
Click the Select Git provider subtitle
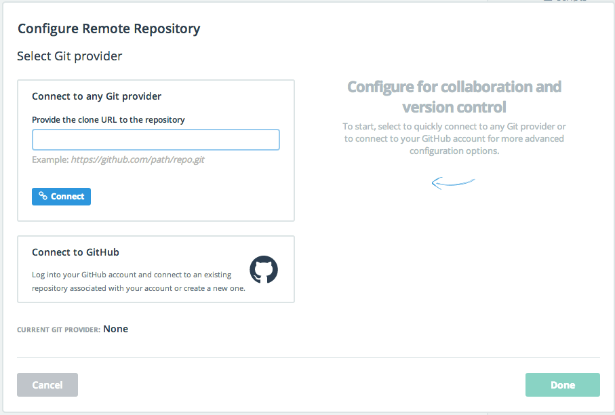click(69, 56)
